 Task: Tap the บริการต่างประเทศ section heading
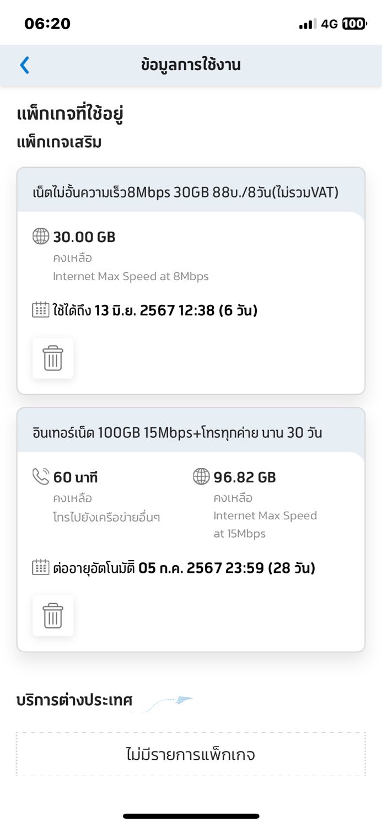tap(75, 701)
